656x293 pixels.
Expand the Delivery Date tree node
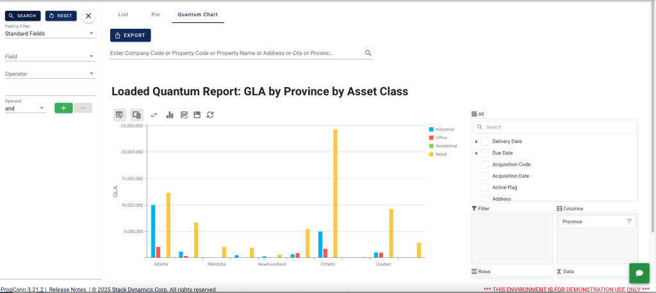(476, 141)
